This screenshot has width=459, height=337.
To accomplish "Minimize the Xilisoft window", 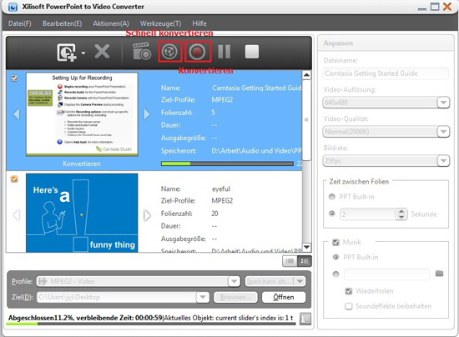I will [421, 8].
